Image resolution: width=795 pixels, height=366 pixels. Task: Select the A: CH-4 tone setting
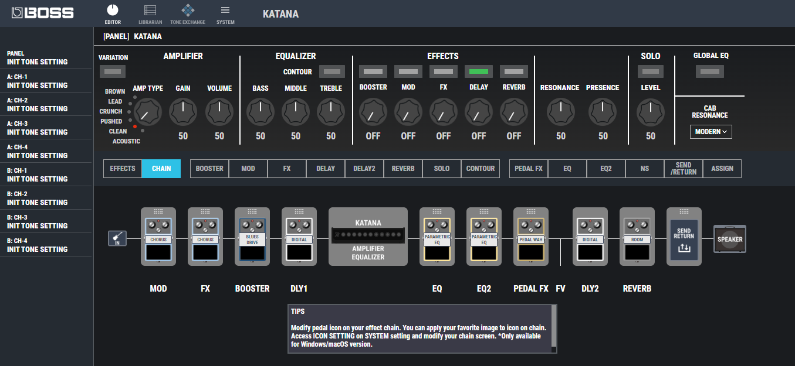[x=46, y=151]
